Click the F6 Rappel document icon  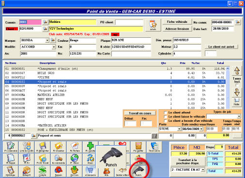pos(11,159)
